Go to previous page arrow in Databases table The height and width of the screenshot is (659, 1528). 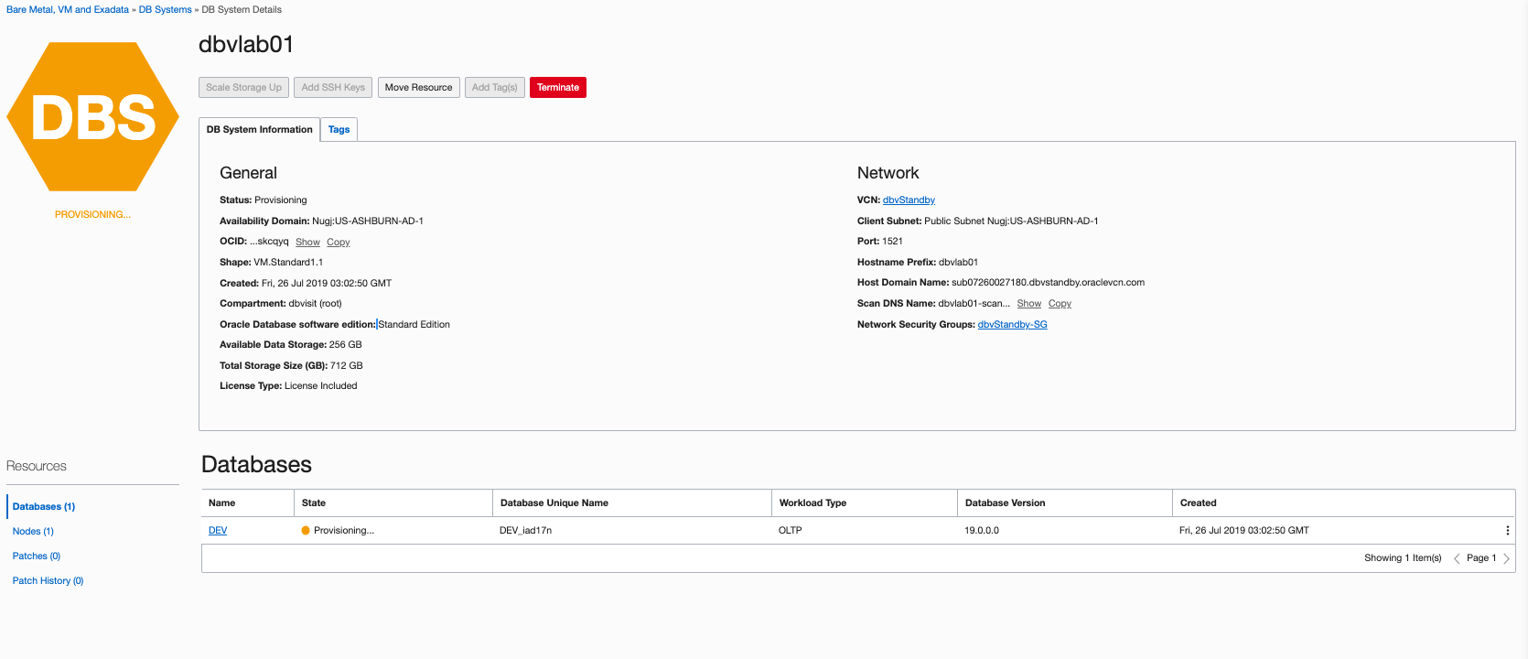1457,558
